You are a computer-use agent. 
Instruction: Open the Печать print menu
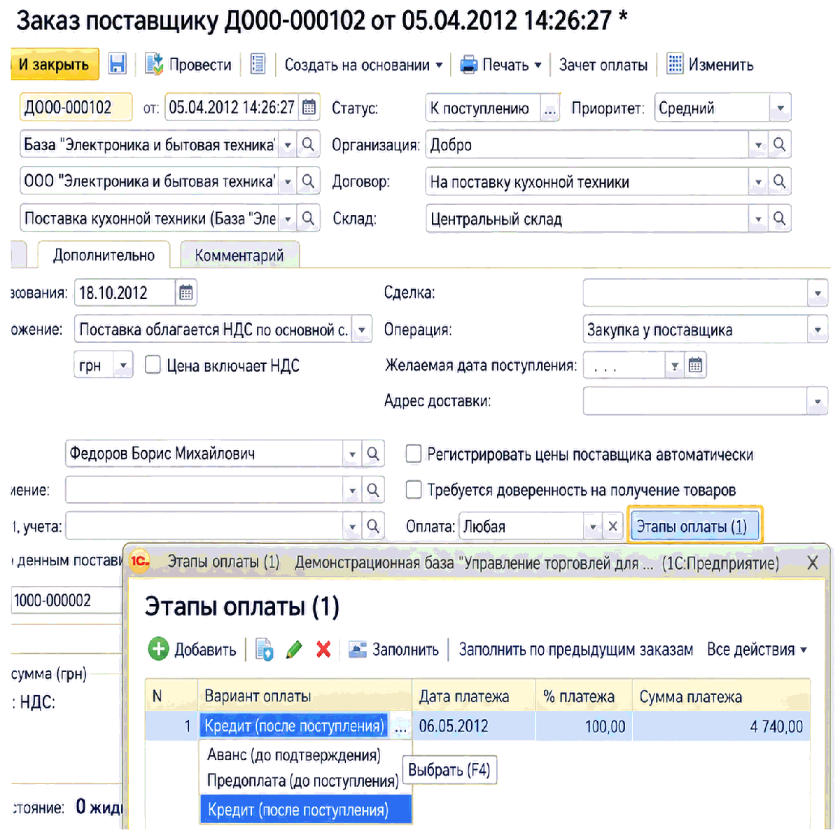(x=500, y=65)
